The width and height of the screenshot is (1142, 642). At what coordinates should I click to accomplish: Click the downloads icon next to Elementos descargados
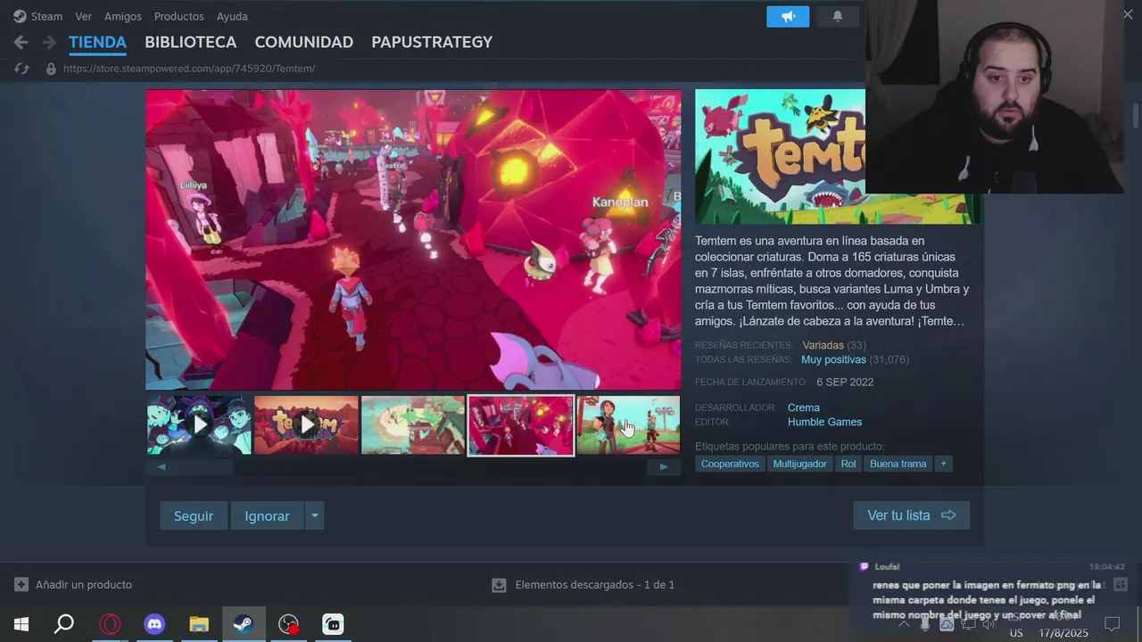[499, 585]
